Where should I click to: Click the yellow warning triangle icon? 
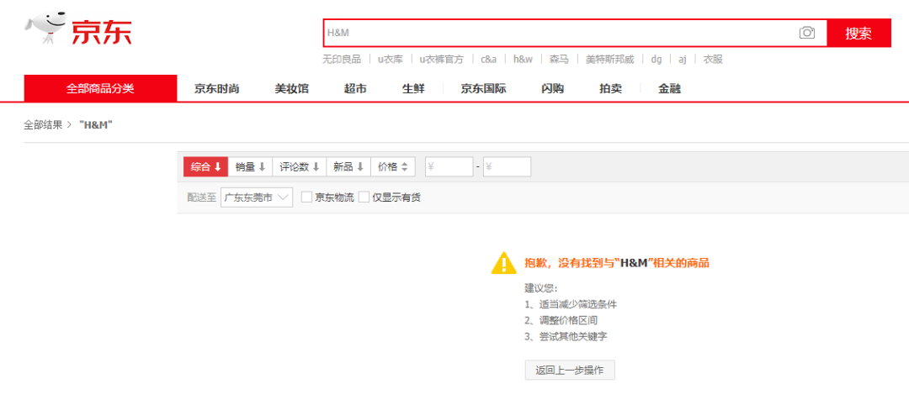pos(504,263)
